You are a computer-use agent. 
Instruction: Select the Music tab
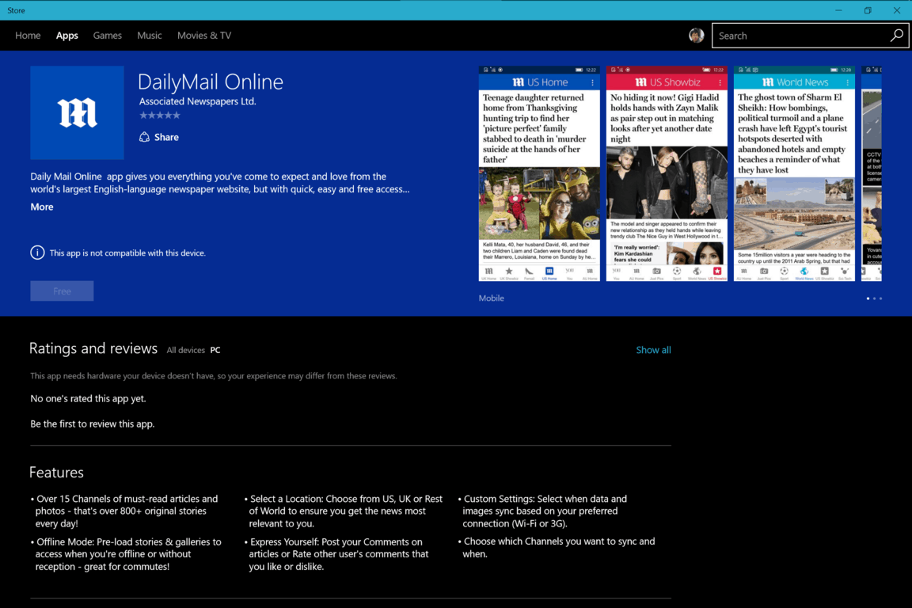click(150, 36)
